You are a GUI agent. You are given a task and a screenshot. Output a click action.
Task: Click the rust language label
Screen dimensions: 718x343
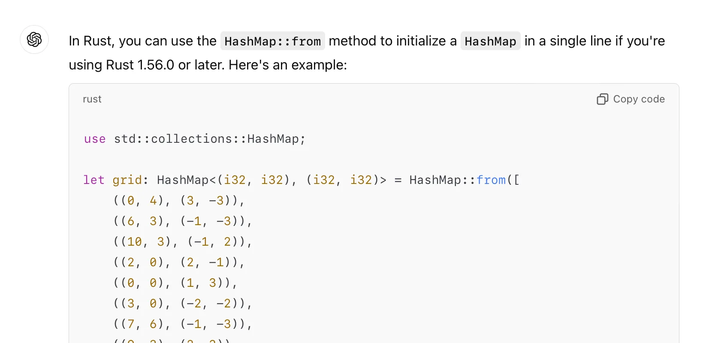92,99
